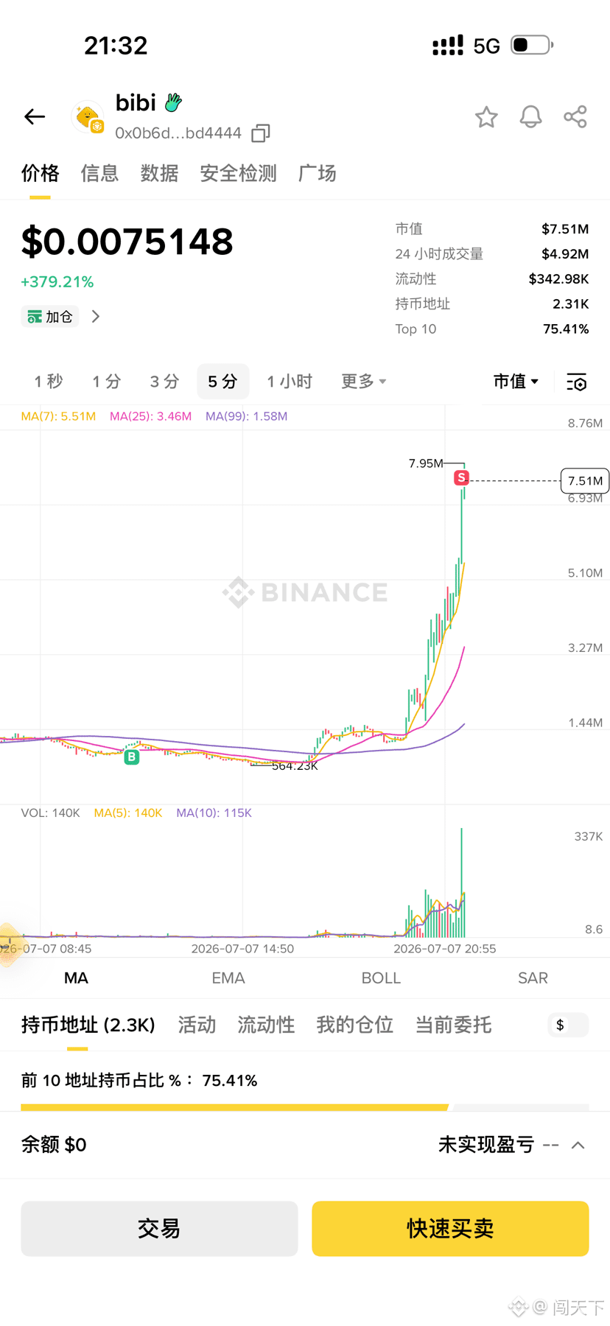Tap the MA(7): 5.51M legend
Viewport: 610px width, 1326px height.
[x=58, y=416]
